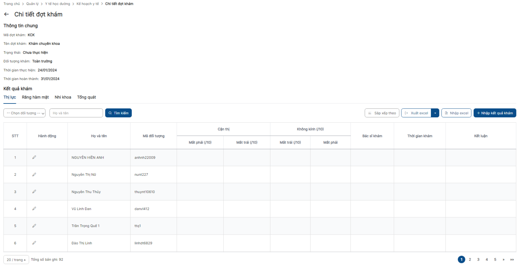Go to the next page arrow
520x265 pixels.
click(x=503, y=259)
